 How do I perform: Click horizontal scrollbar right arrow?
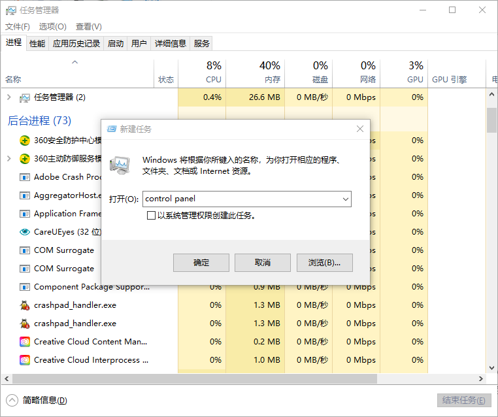481,378
